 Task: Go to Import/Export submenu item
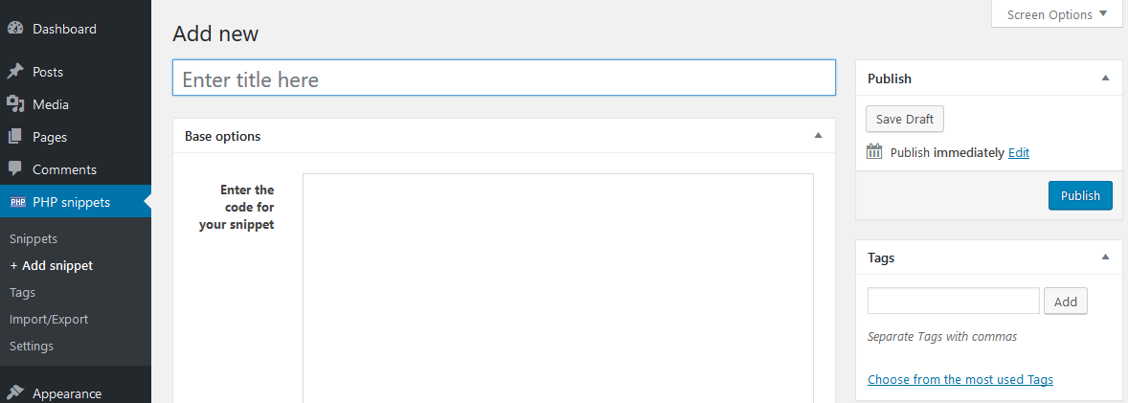pos(49,319)
